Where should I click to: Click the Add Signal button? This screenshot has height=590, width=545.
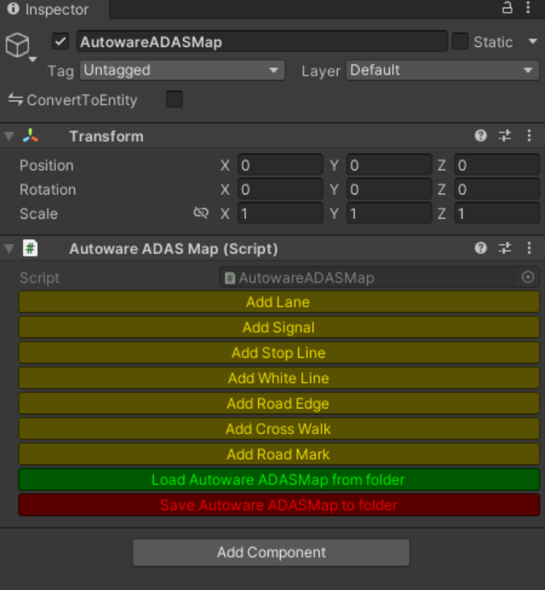tap(279, 328)
